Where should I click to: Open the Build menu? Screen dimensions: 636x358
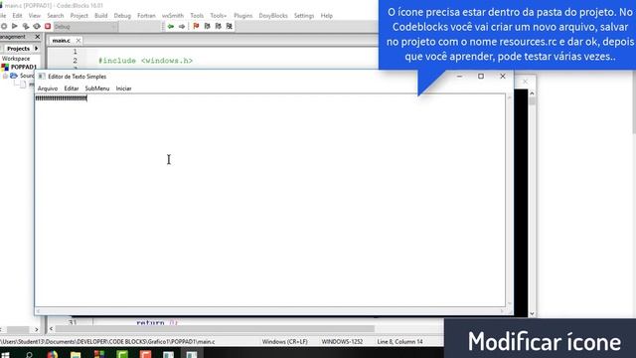click(x=101, y=16)
